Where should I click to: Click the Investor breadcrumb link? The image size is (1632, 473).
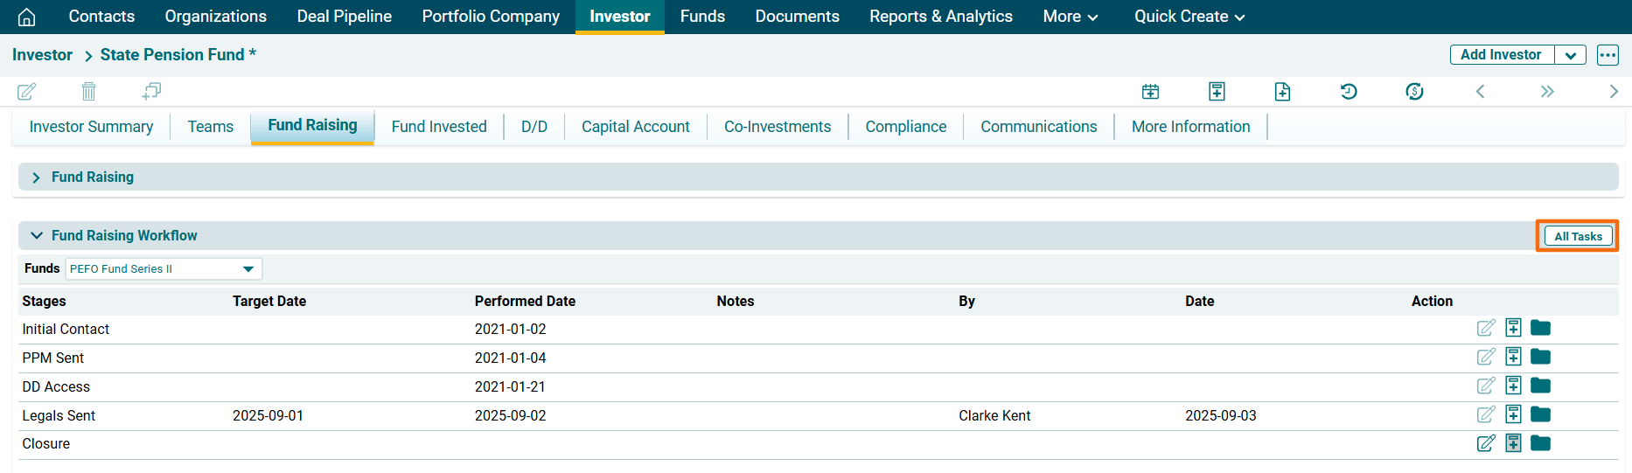point(42,55)
